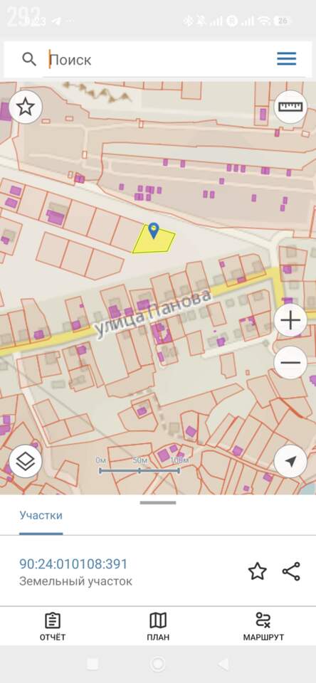316x683 pixels.
Task: Open the map layers selector
Action: click(x=26, y=461)
